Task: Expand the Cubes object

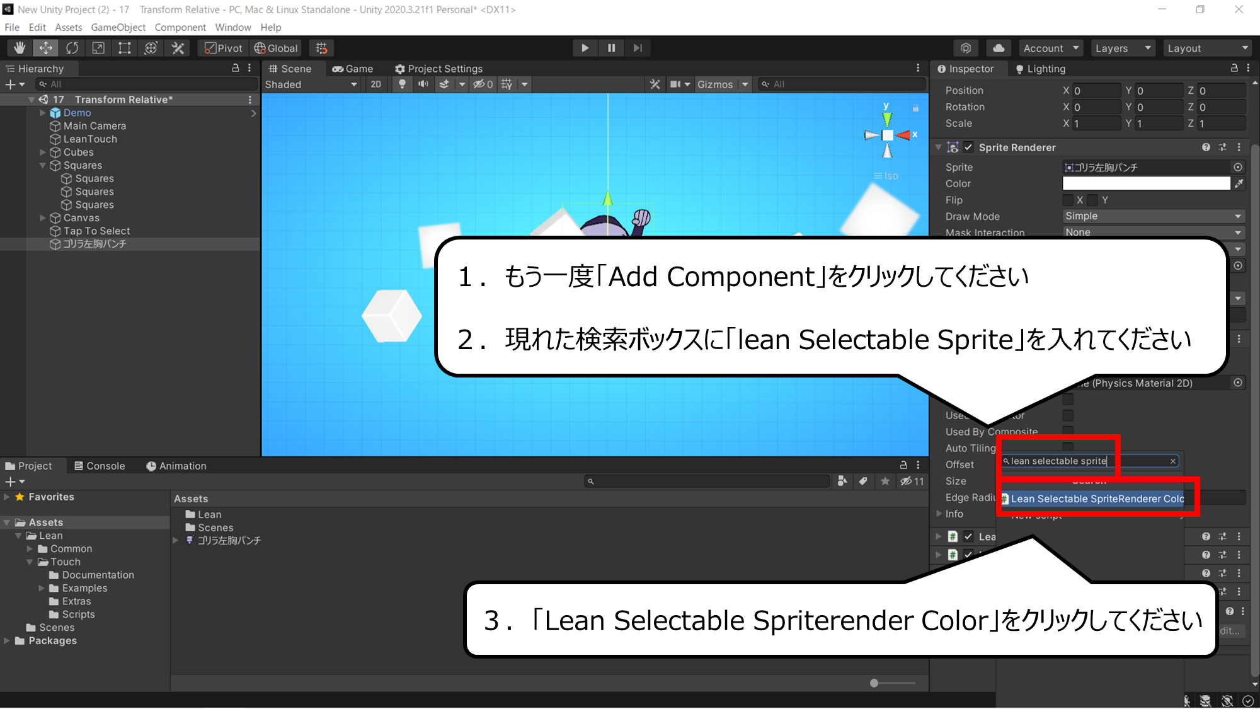Action: pyautogui.click(x=43, y=152)
